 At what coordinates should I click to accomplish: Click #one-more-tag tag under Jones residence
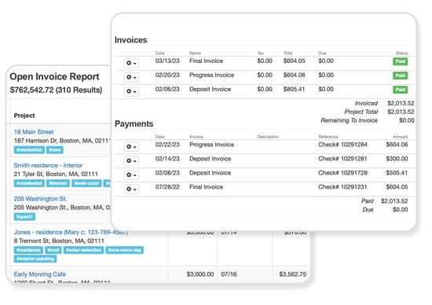[x=125, y=250]
